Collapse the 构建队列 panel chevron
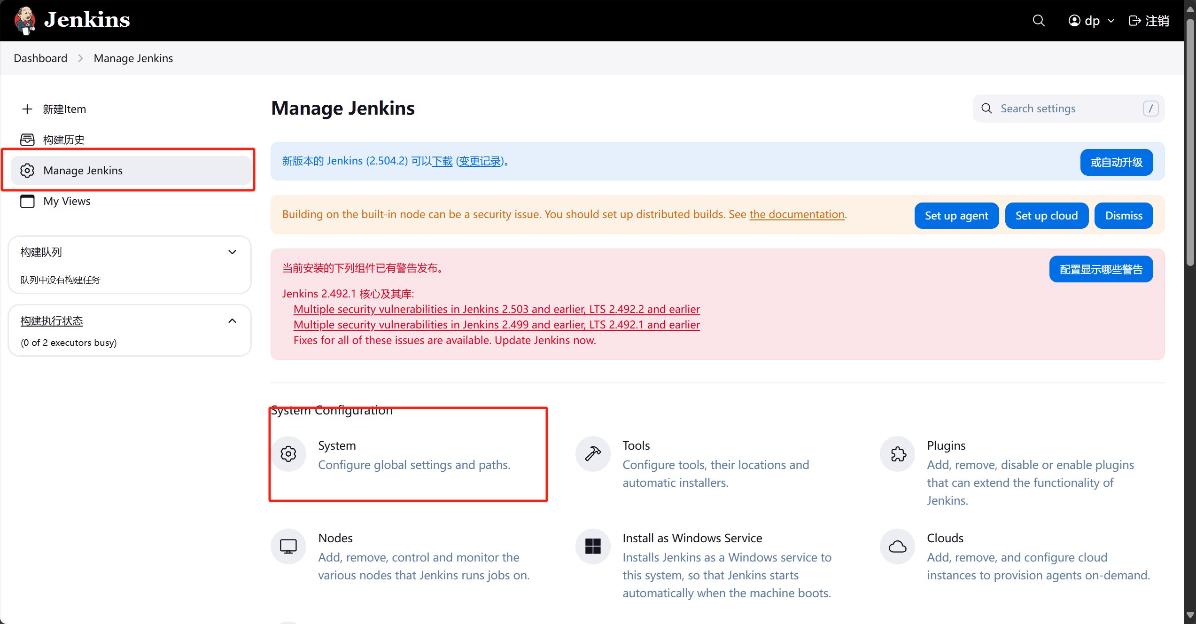Screen dimensions: 1196x624 click(232, 252)
